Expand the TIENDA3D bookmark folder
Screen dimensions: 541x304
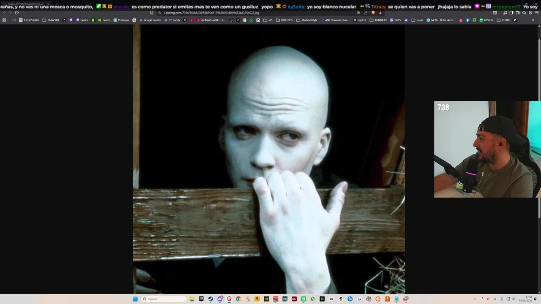tap(378, 20)
